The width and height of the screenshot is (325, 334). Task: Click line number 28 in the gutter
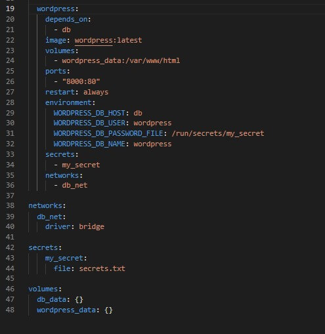tap(10, 102)
